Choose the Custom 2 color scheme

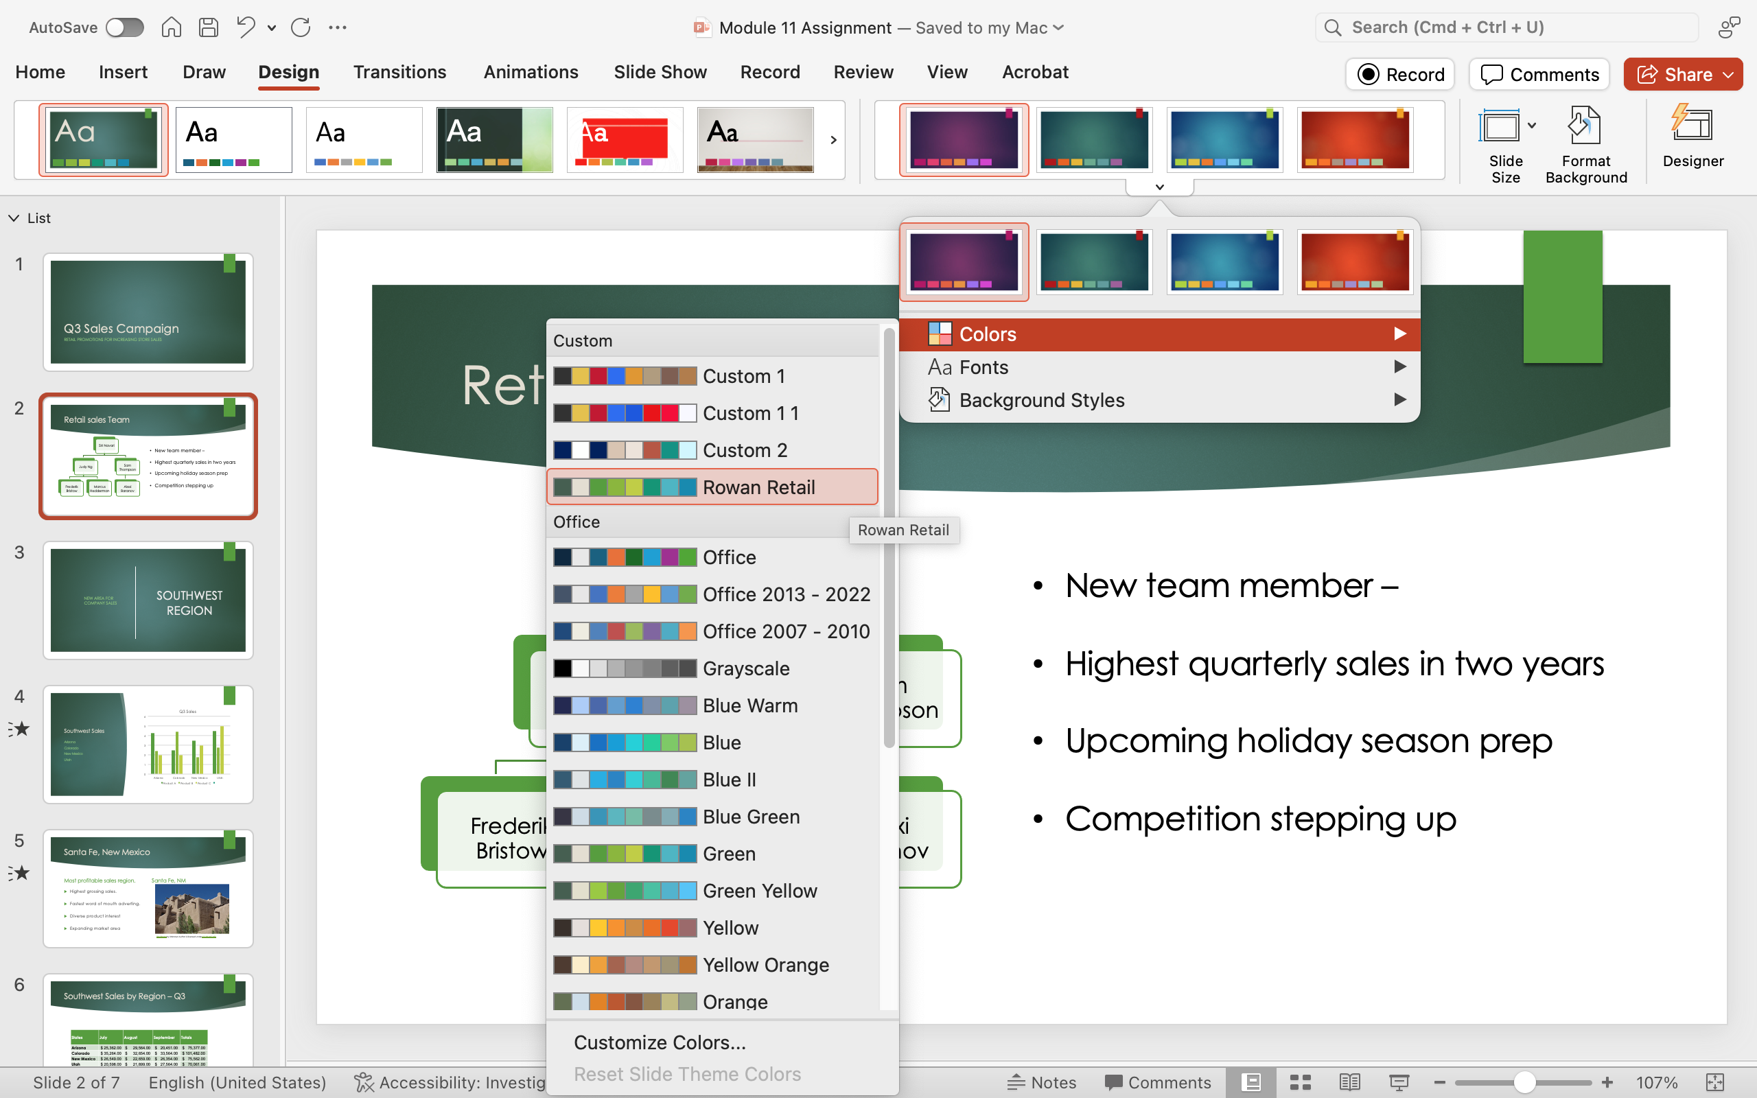(713, 450)
